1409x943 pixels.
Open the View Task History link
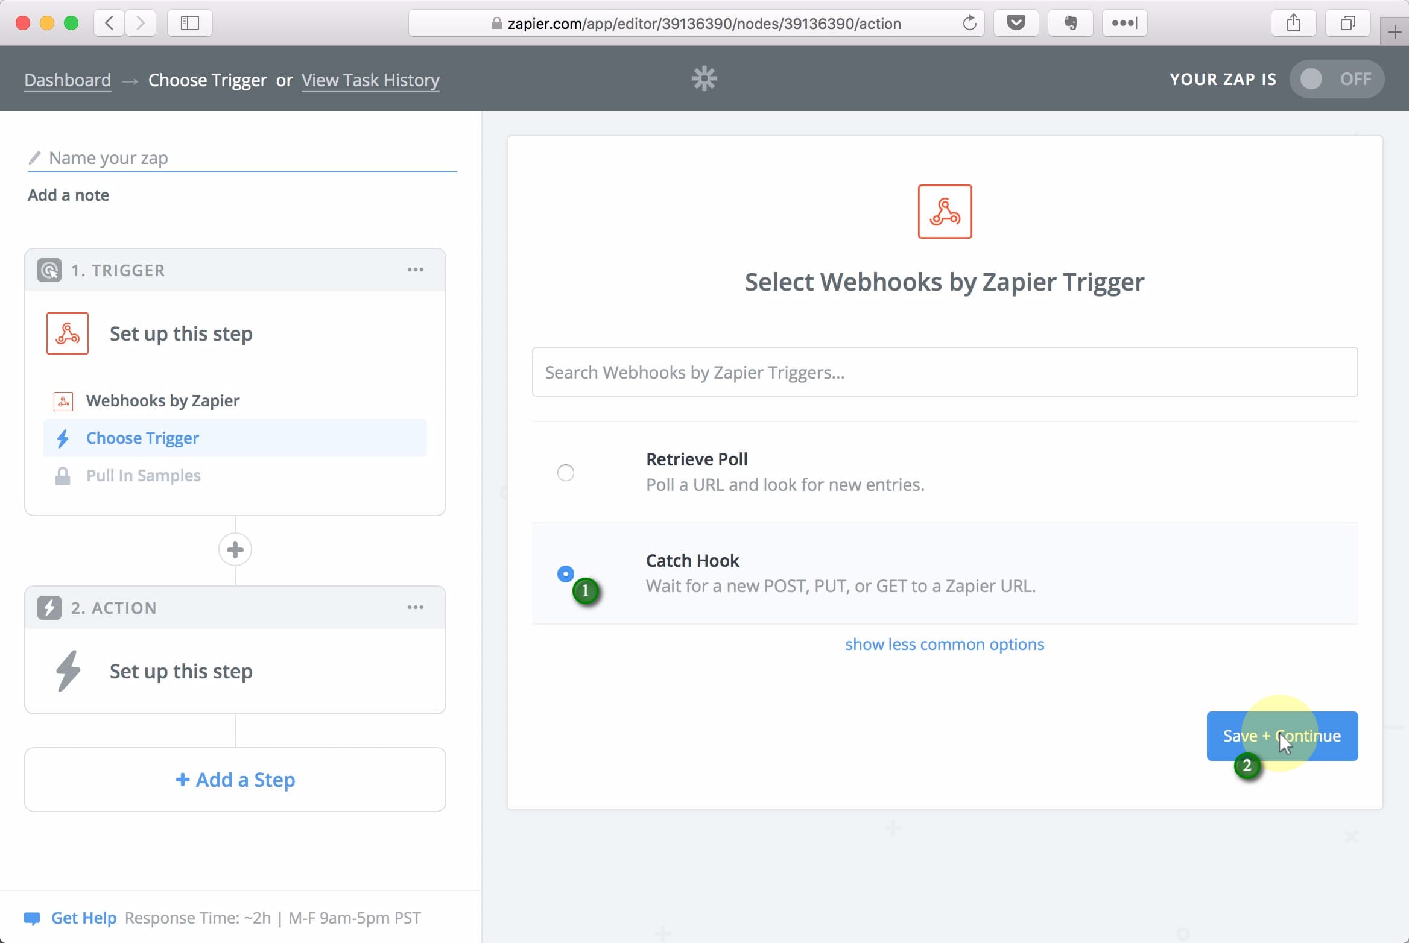pos(370,80)
